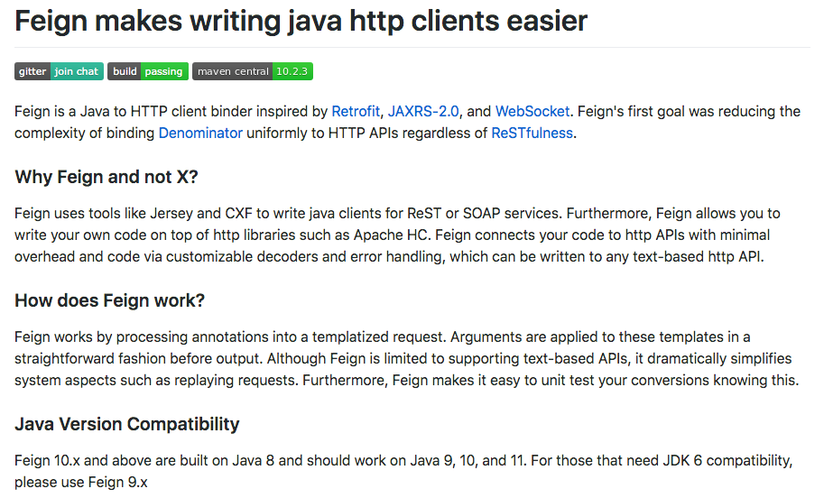Click the green '10.2.3' version segment
Viewport: 824px width, 498px height.
point(292,71)
